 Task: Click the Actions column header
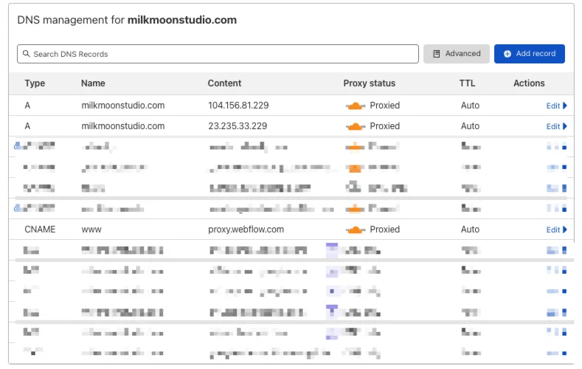pos(529,83)
